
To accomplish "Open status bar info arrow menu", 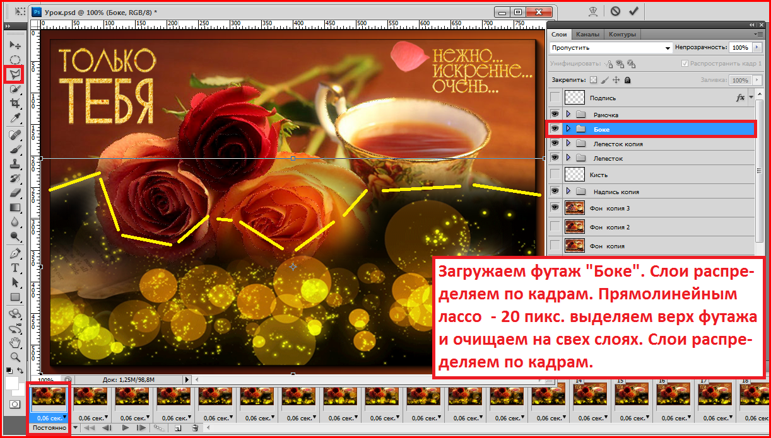I will coord(187,380).
